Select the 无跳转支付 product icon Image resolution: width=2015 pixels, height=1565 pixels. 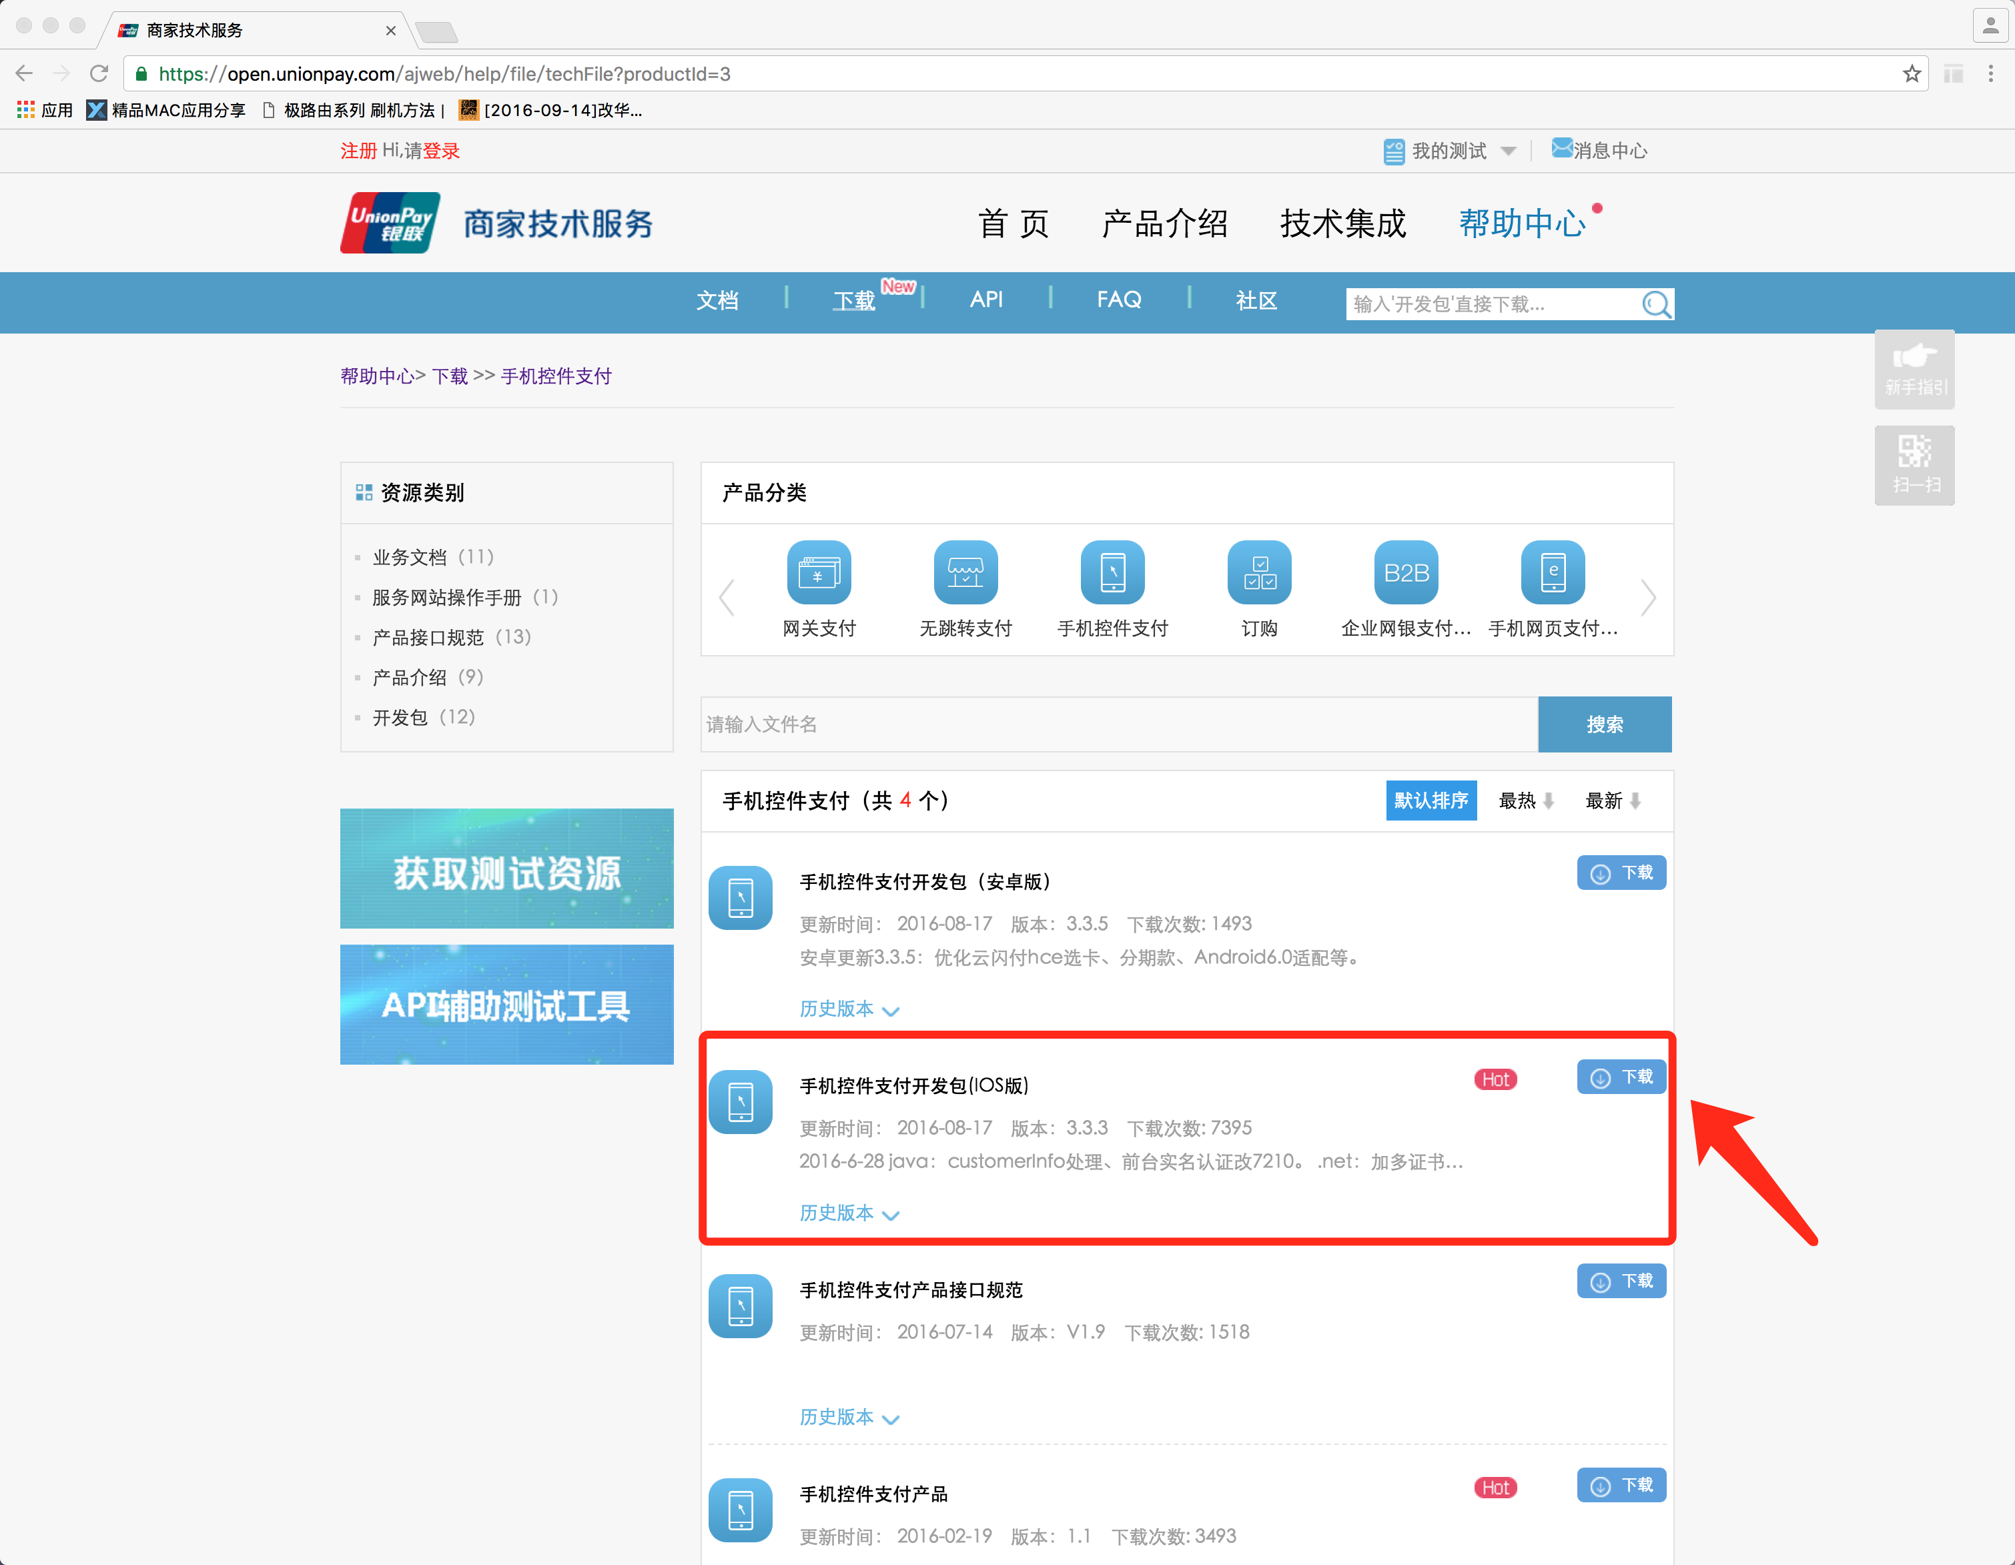point(965,572)
